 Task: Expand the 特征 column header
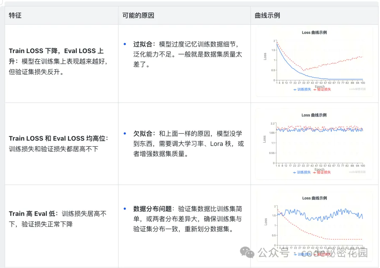15,15
